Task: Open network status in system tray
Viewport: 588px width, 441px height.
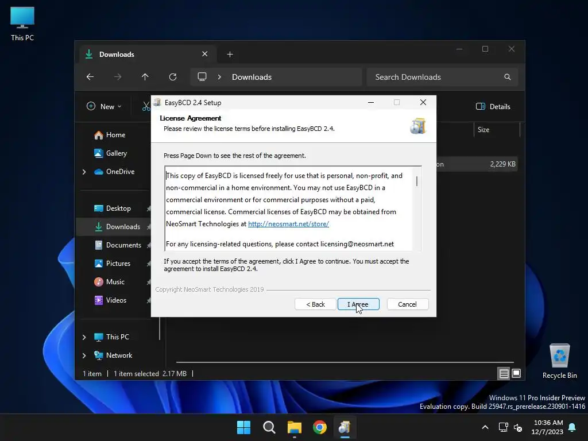Action: 503,427
